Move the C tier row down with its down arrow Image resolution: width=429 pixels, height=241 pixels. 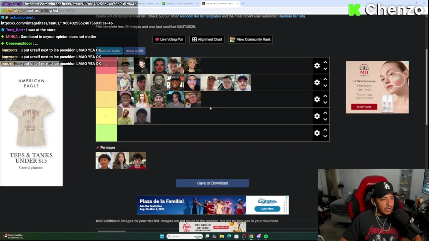(325, 119)
